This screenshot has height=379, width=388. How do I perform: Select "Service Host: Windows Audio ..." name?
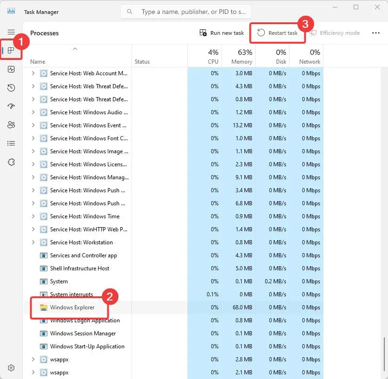coord(89,112)
